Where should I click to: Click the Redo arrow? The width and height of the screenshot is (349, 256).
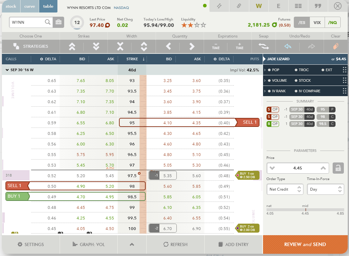[x=311, y=46]
